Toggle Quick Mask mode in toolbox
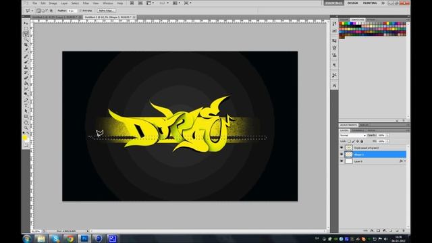 (26, 145)
